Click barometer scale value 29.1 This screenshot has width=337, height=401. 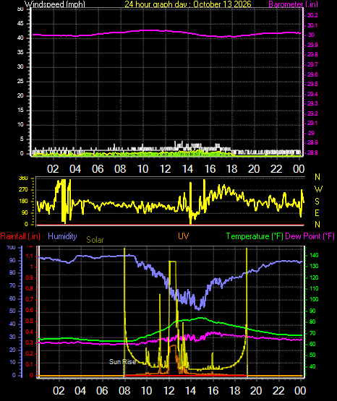tap(312, 124)
